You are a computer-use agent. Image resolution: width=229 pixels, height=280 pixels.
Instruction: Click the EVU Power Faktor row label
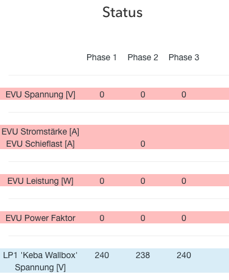(40, 218)
